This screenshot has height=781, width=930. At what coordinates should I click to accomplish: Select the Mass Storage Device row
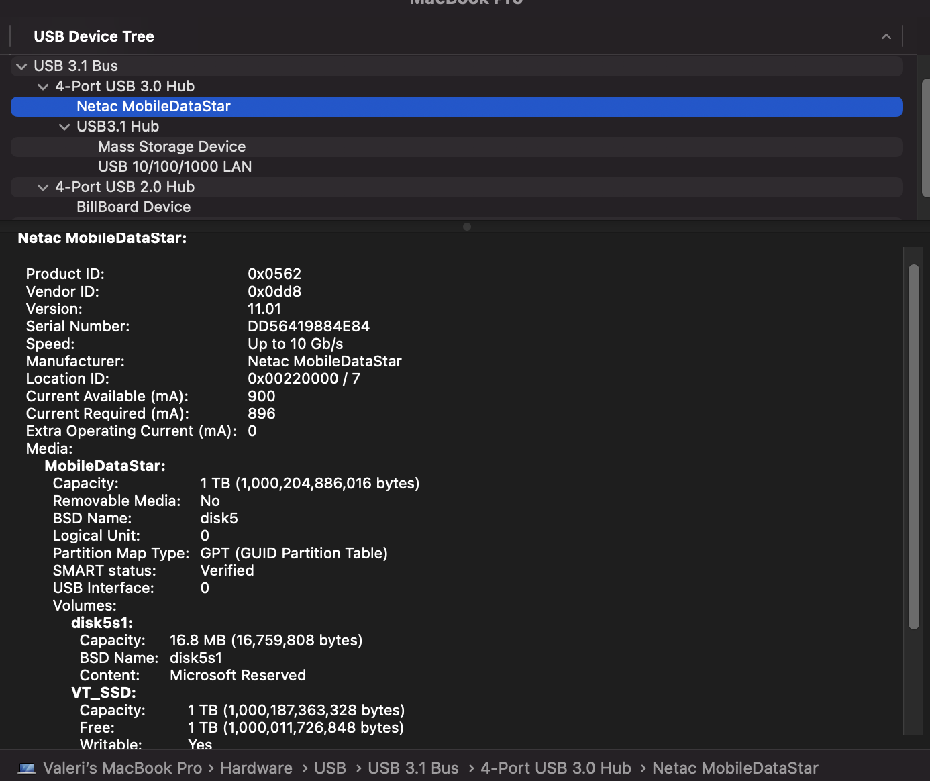tap(457, 147)
